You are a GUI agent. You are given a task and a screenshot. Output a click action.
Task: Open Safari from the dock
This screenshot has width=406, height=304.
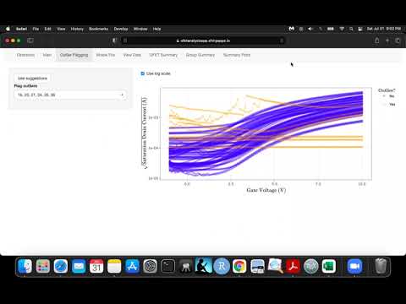click(x=61, y=266)
